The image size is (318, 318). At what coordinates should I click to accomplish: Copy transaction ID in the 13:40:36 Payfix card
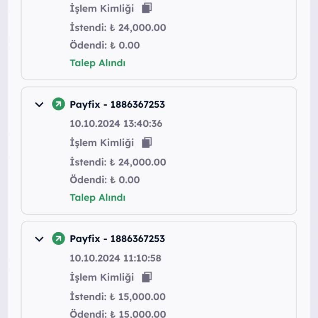(147, 143)
